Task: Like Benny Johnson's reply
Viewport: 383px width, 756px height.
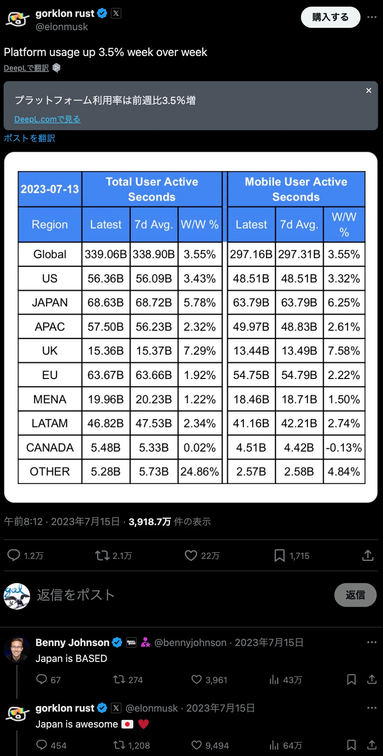Action: tap(196, 679)
